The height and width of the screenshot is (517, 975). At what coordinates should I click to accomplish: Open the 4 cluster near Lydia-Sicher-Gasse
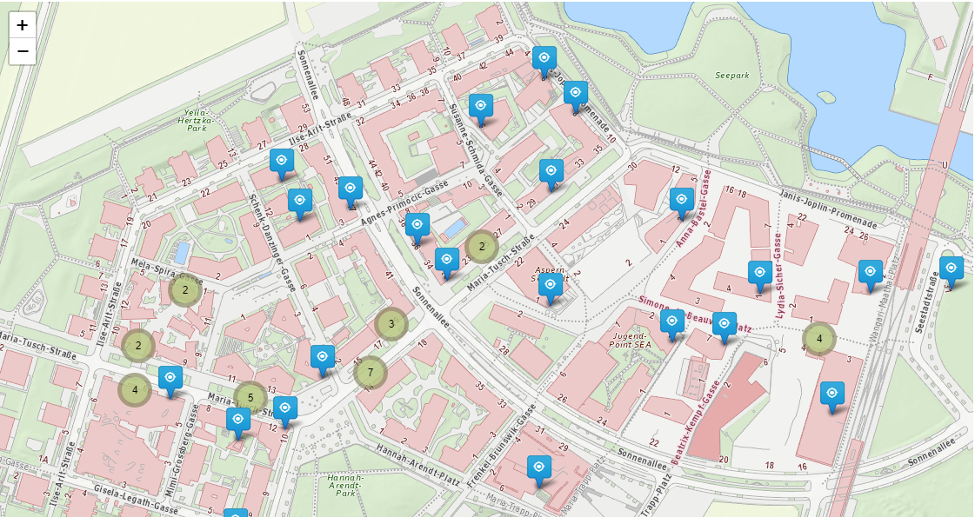[818, 339]
